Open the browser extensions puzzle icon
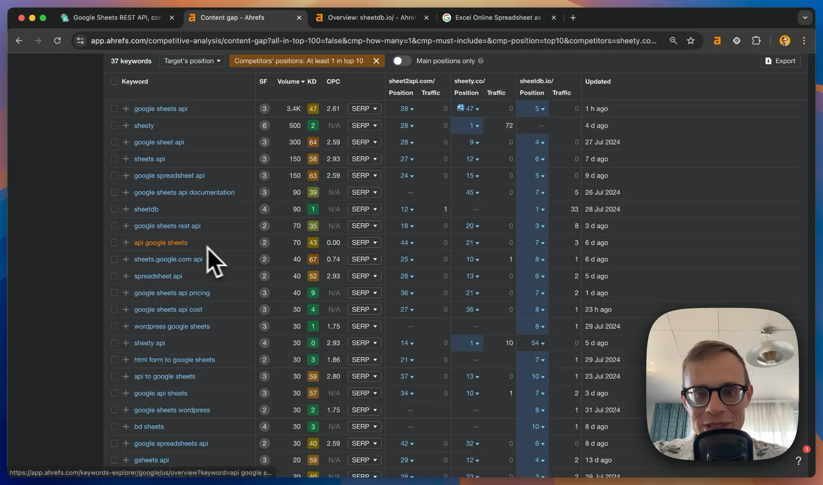 coord(757,41)
